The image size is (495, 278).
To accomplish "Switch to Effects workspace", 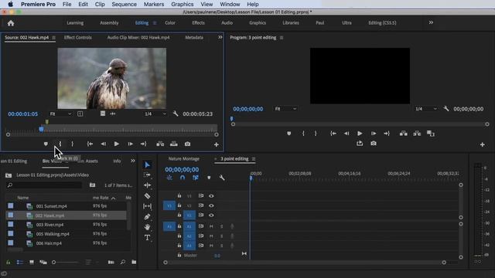I will click(x=198, y=22).
